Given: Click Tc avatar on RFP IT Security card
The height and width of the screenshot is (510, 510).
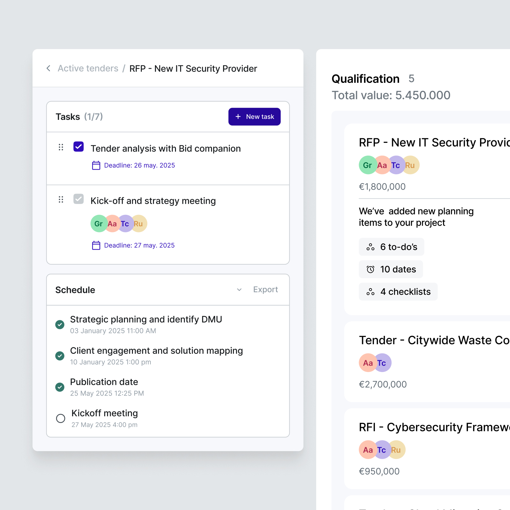Looking at the screenshot, I should (x=396, y=165).
